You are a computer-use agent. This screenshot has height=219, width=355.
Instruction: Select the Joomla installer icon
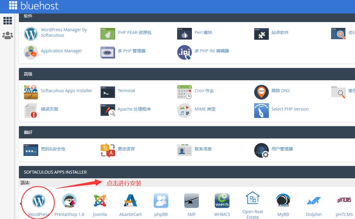(x=100, y=201)
